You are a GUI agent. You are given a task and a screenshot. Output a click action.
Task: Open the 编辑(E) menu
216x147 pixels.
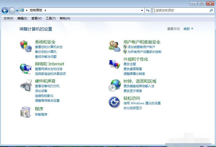coord(22,18)
